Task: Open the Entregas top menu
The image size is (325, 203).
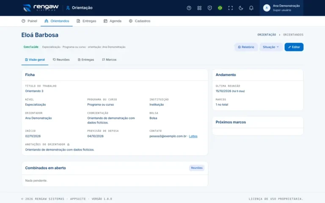Action: (86, 21)
